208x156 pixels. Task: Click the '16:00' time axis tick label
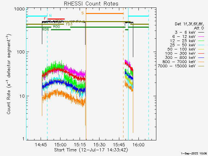pos(138,145)
